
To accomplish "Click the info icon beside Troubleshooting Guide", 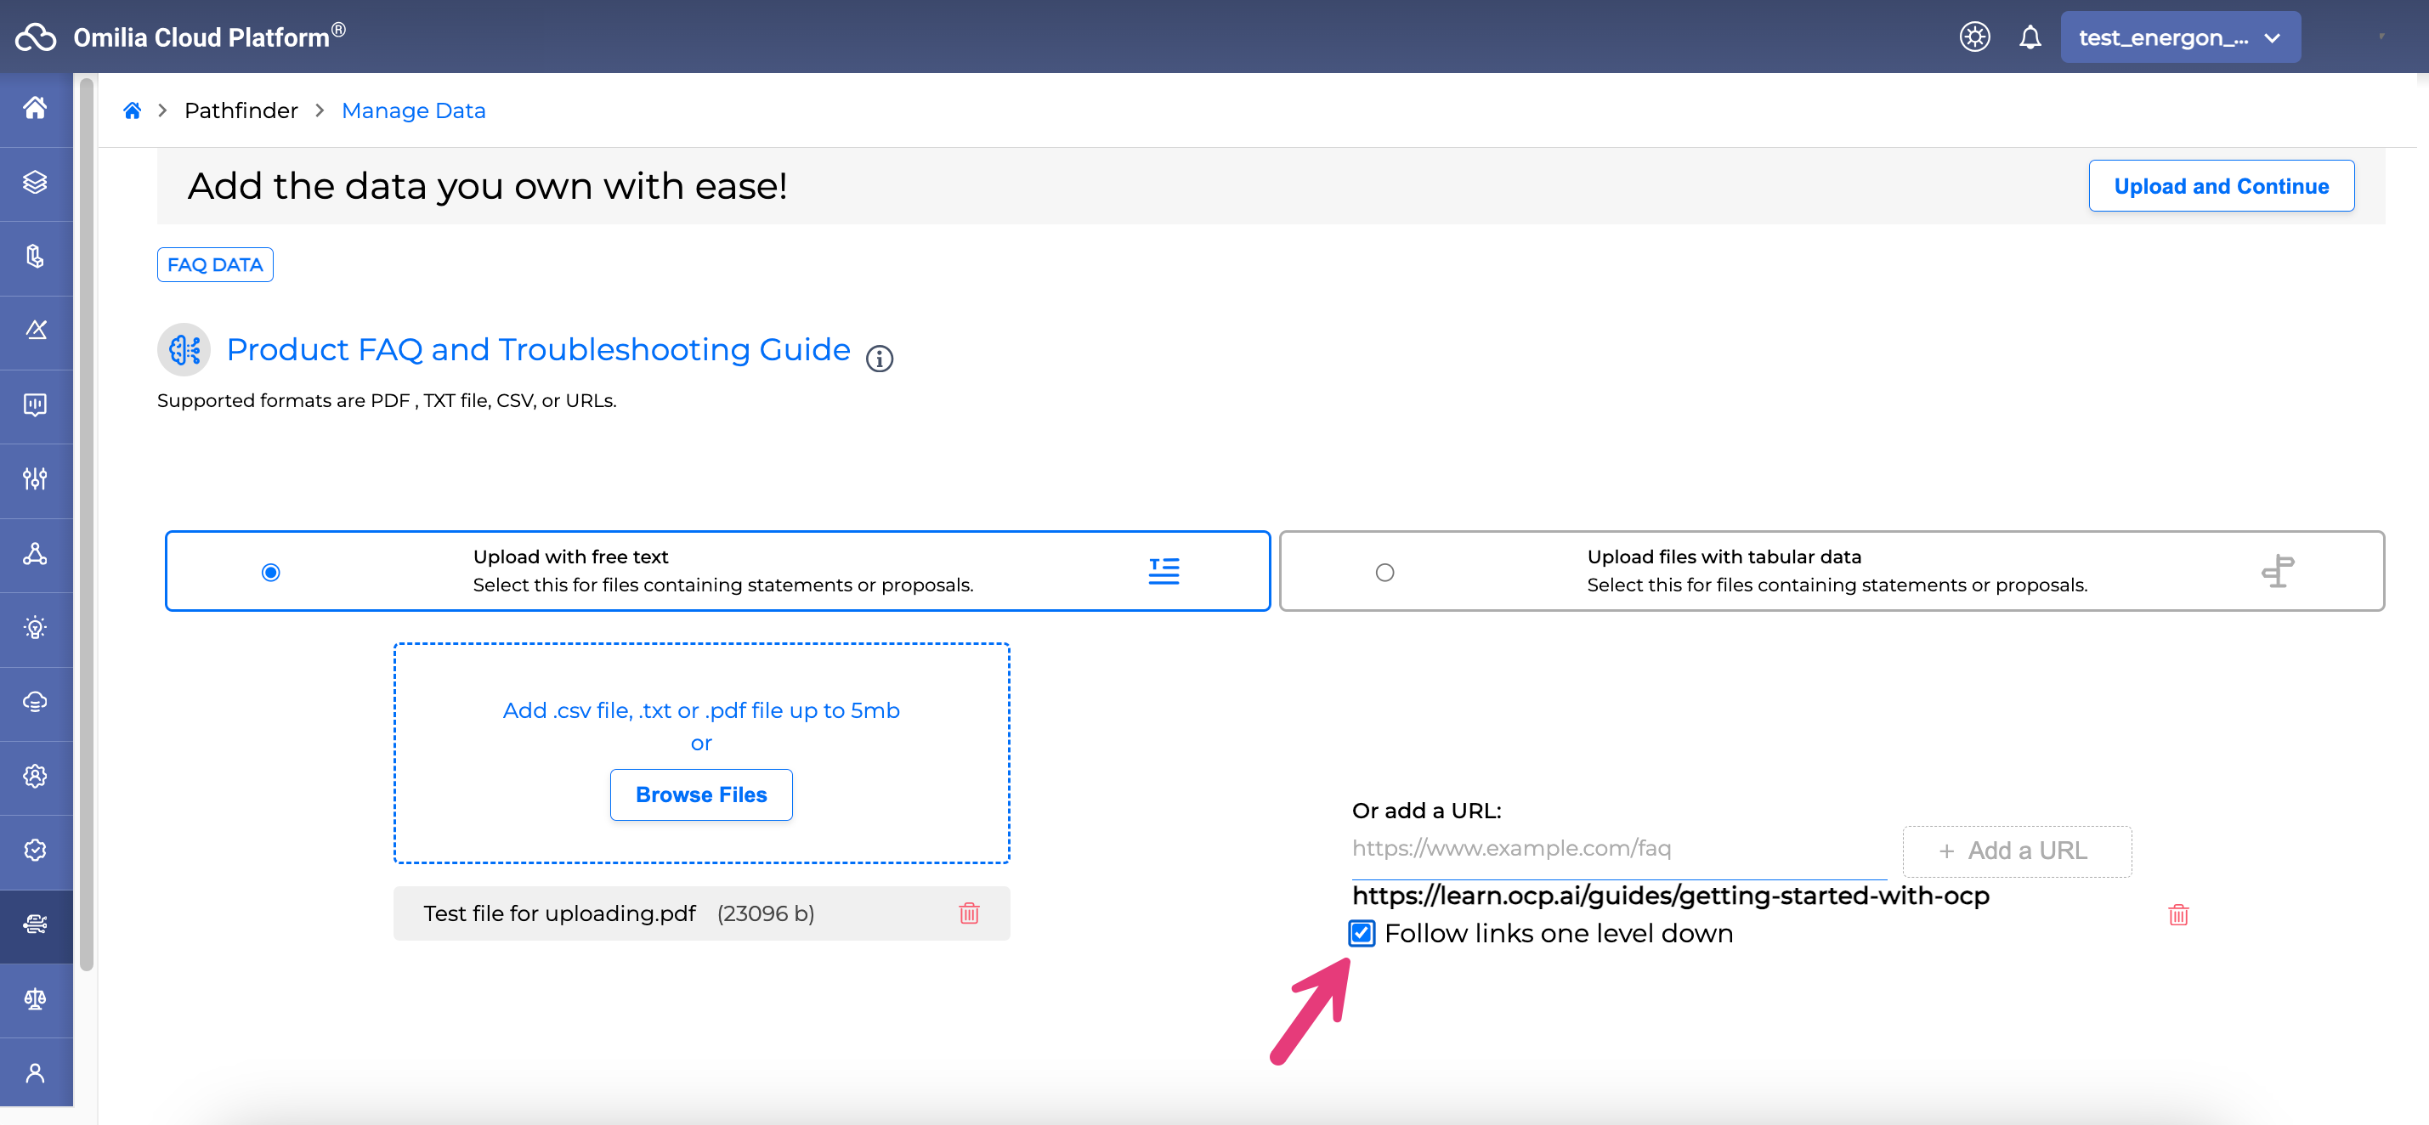I will tap(879, 359).
